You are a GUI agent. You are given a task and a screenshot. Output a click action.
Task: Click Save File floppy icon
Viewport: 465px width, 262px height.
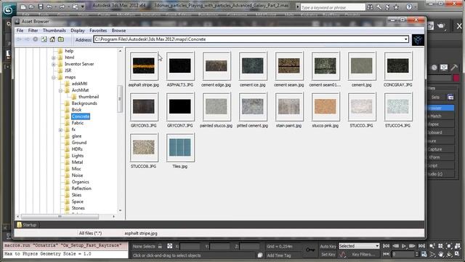pos(41,7)
